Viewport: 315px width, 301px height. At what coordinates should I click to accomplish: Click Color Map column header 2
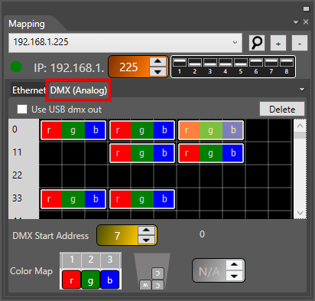[91, 260]
